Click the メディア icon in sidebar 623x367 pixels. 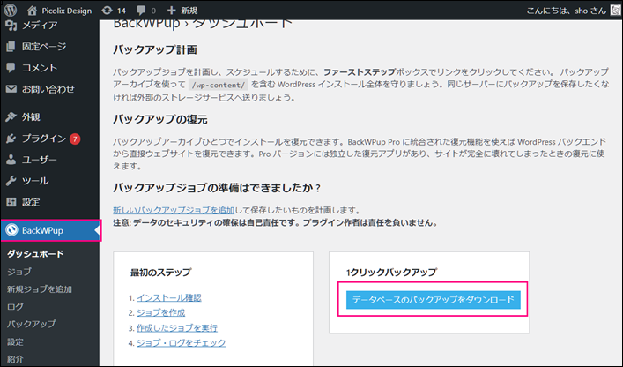click(11, 26)
